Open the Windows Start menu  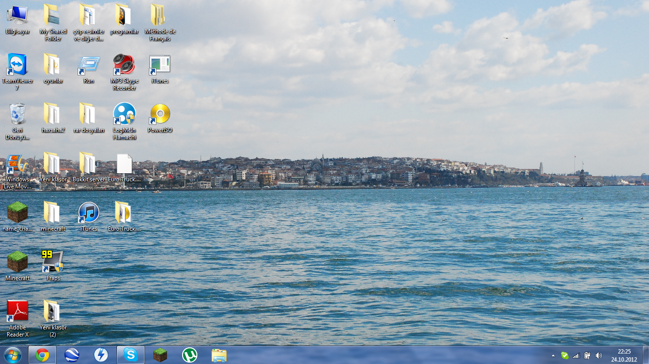pos(13,355)
